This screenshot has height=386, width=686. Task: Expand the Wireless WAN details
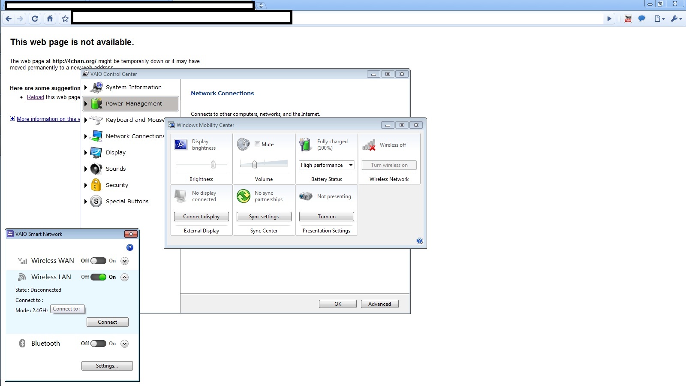(125, 261)
